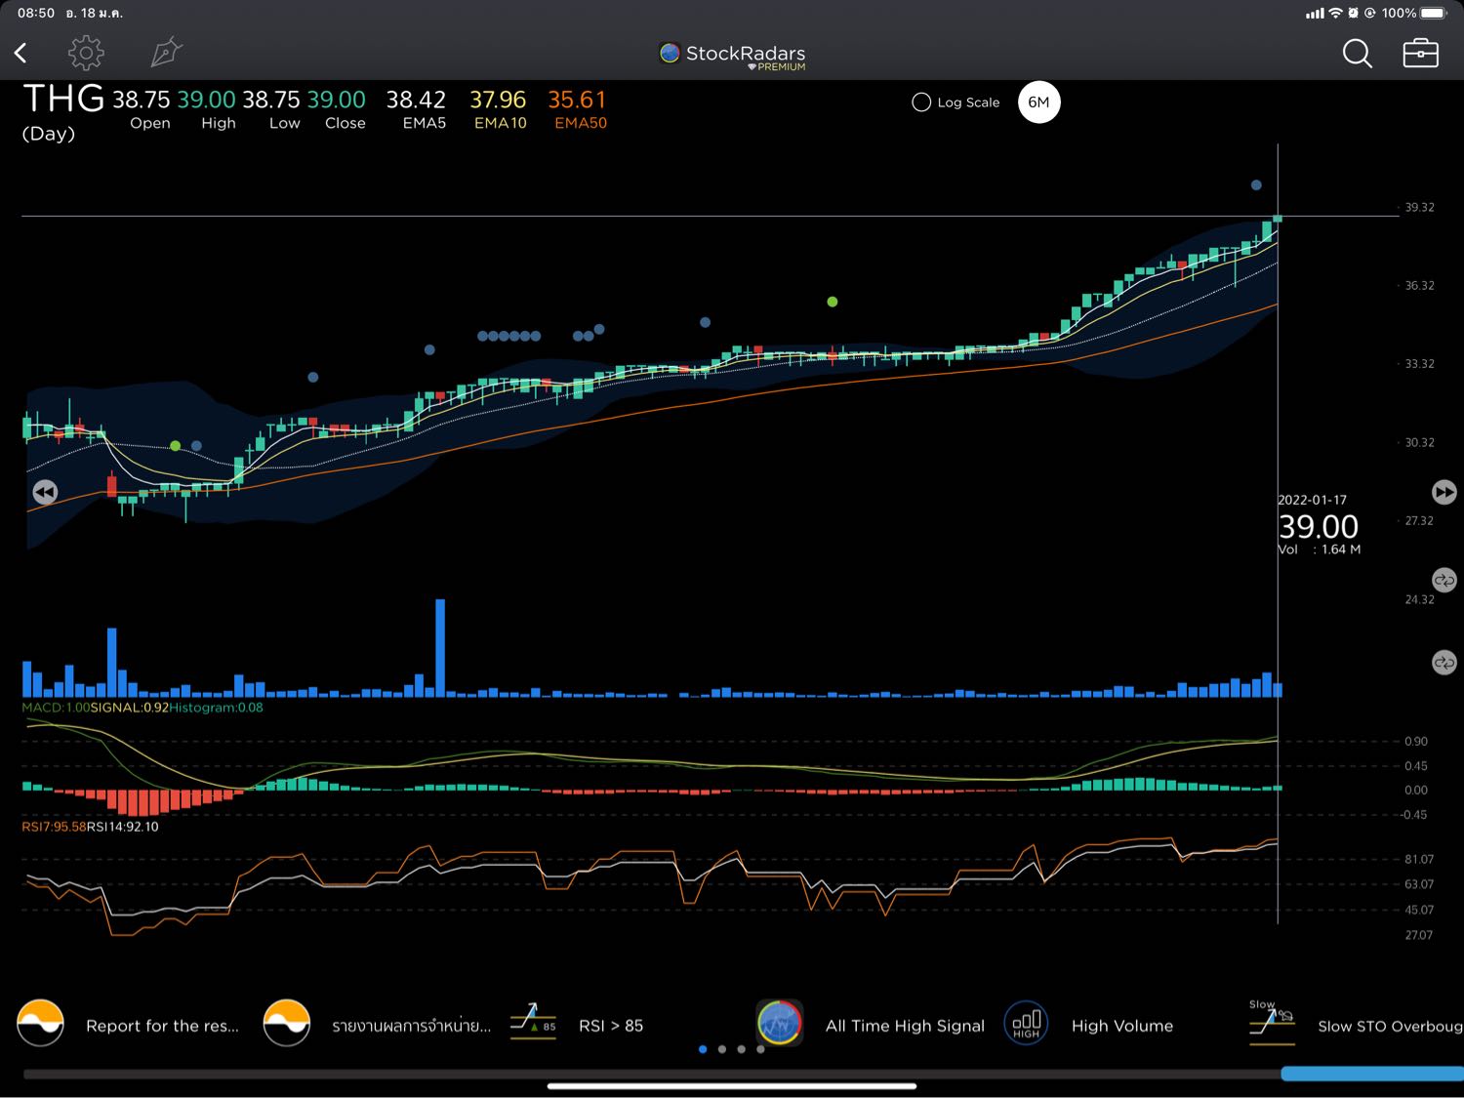Click the lower swap indicator icon
1464x1098 pixels.
point(1444,663)
